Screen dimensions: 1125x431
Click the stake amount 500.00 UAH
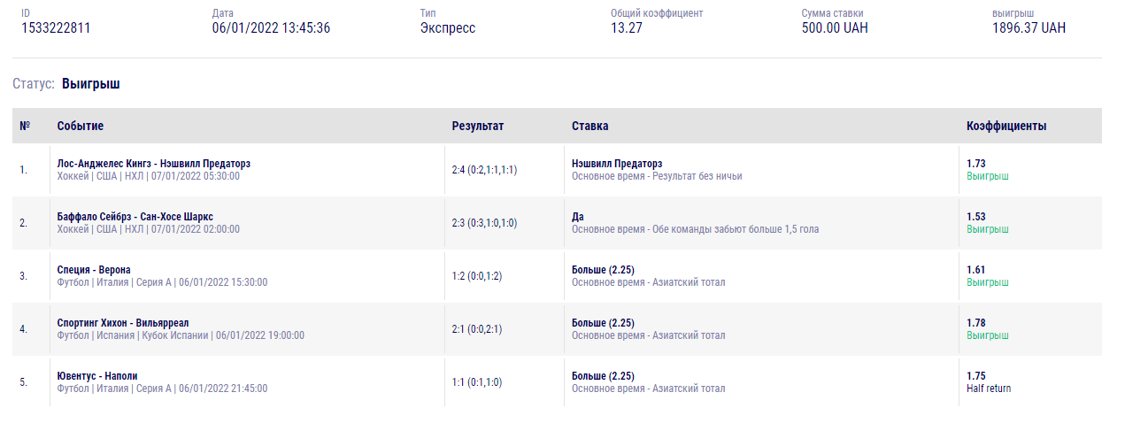(x=835, y=28)
